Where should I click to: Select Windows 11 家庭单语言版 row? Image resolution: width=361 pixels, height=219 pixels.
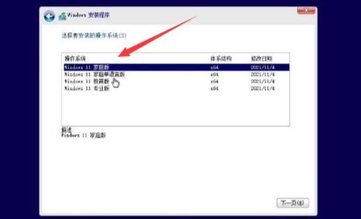click(x=176, y=75)
